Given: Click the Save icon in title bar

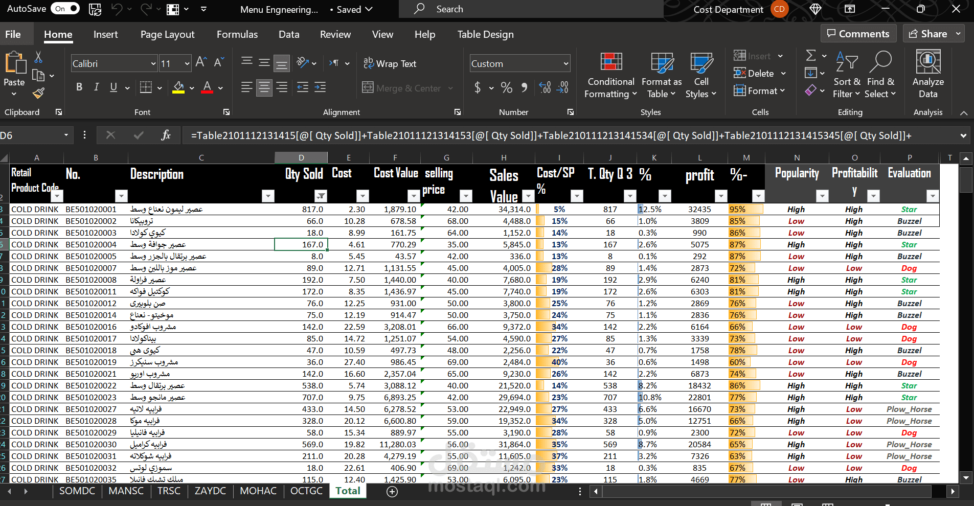Looking at the screenshot, I should [95, 9].
